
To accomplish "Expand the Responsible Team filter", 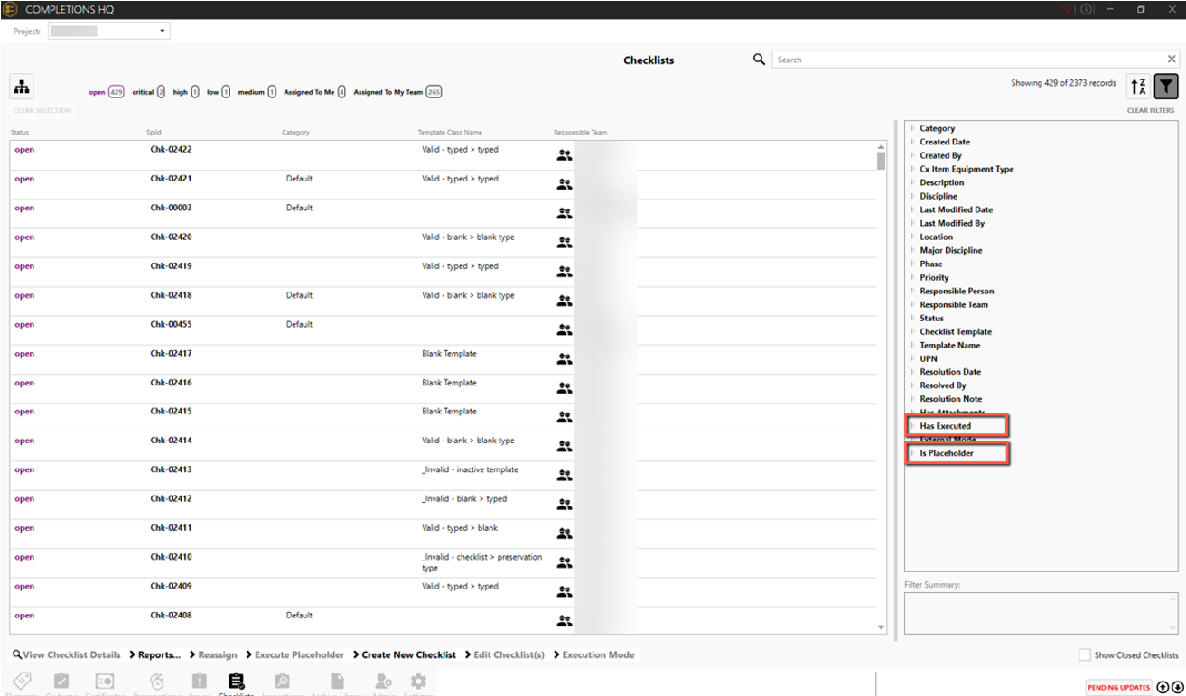I will (953, 304).
